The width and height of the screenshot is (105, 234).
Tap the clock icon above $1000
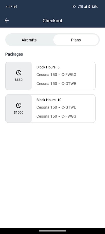pos(19,106)
